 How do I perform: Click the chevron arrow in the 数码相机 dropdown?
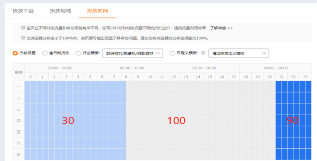pos(158,53)
